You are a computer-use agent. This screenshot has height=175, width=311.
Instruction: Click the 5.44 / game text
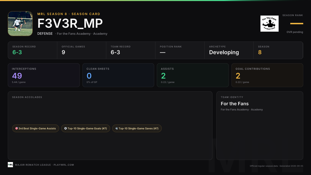click(19, 82)
